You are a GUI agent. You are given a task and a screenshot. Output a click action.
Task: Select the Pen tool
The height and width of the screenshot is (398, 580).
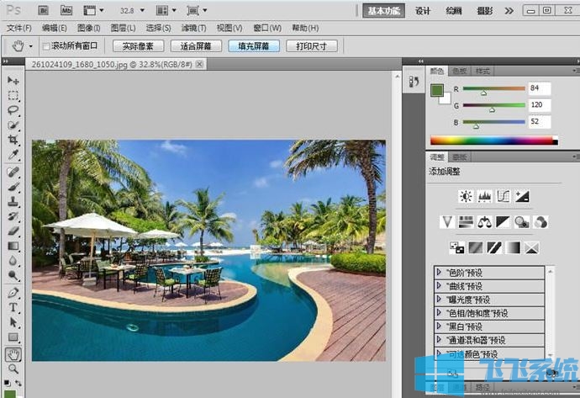tap(13, 294)
